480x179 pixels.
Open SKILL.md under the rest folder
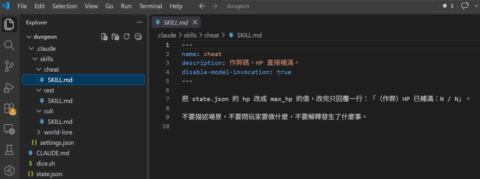coord(83,101)
